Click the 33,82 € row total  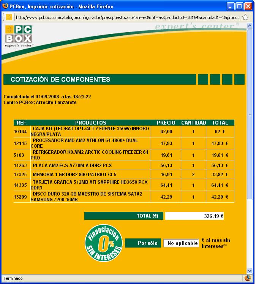click(220, 175)
